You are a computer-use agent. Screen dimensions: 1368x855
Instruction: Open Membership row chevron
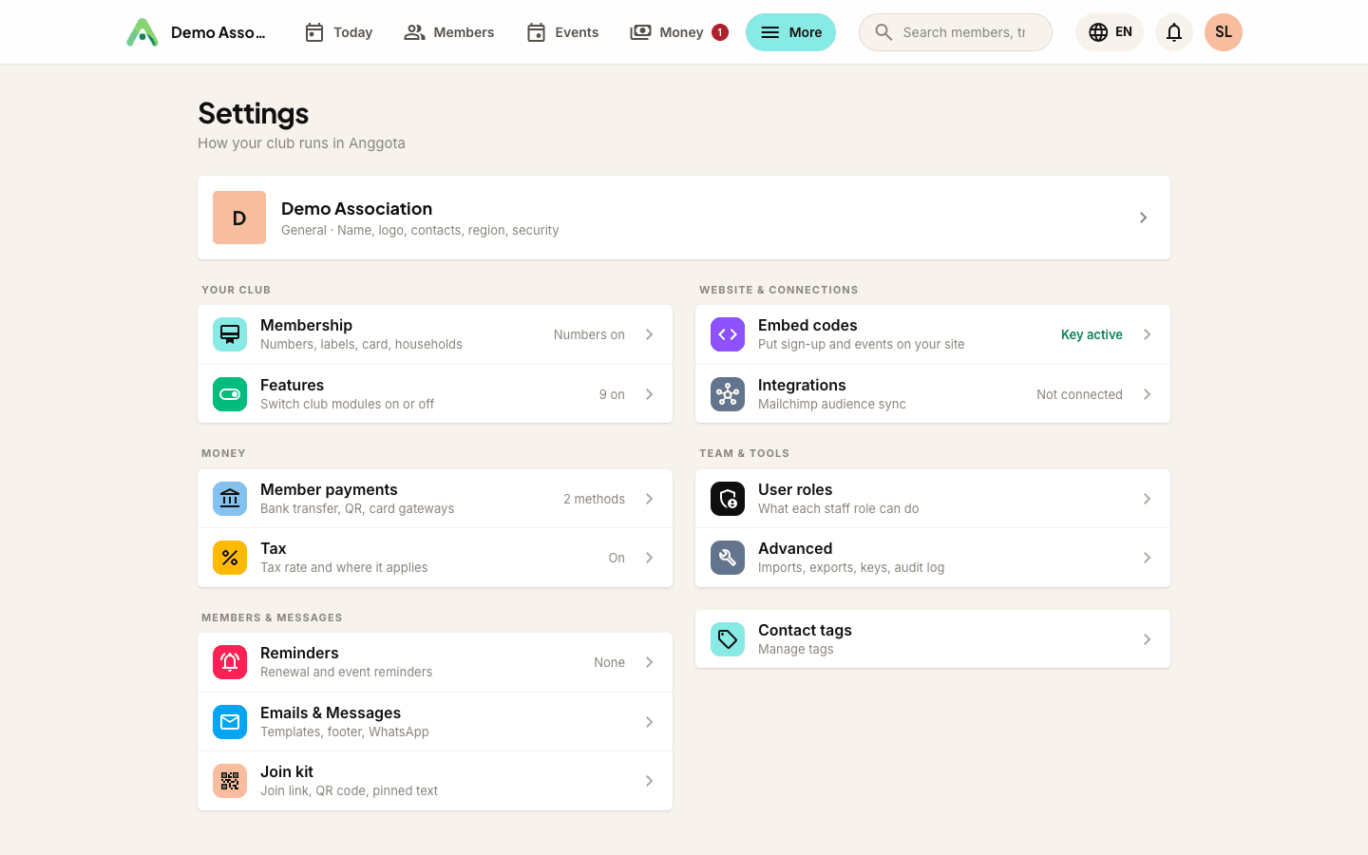650,334
